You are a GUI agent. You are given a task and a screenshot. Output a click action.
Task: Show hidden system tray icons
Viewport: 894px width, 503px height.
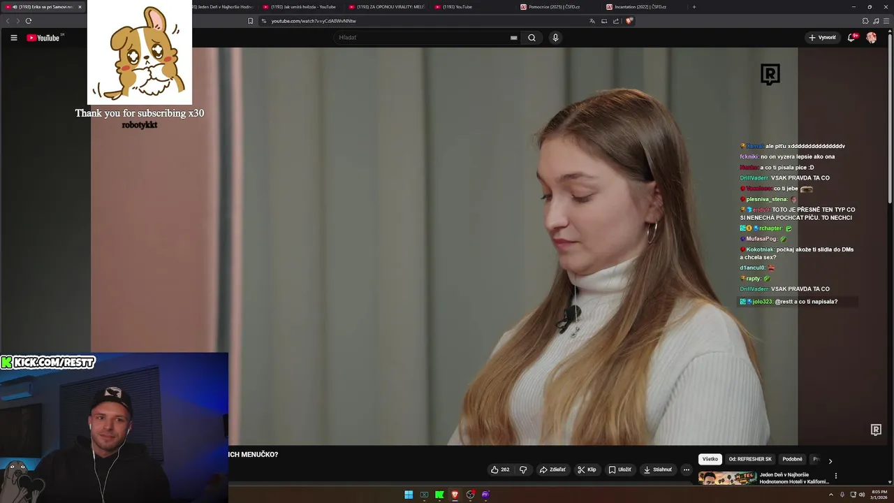(831, 495)
